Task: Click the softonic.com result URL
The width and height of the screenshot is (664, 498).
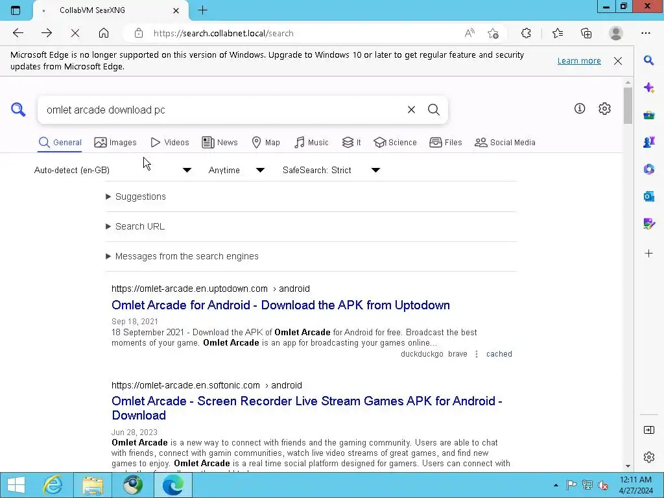Action: 207,385
